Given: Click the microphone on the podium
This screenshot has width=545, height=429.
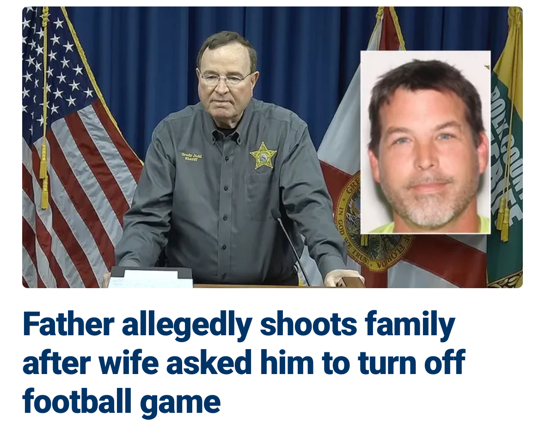Looking at the screenshot, I should (290, 246).
